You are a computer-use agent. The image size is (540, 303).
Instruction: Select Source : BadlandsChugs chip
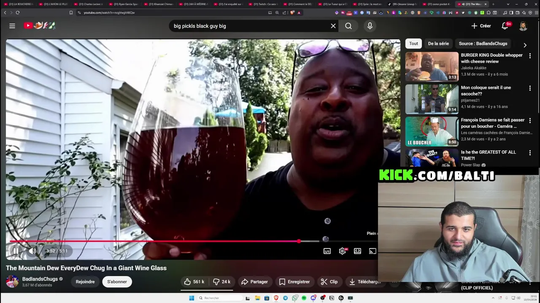483,43
